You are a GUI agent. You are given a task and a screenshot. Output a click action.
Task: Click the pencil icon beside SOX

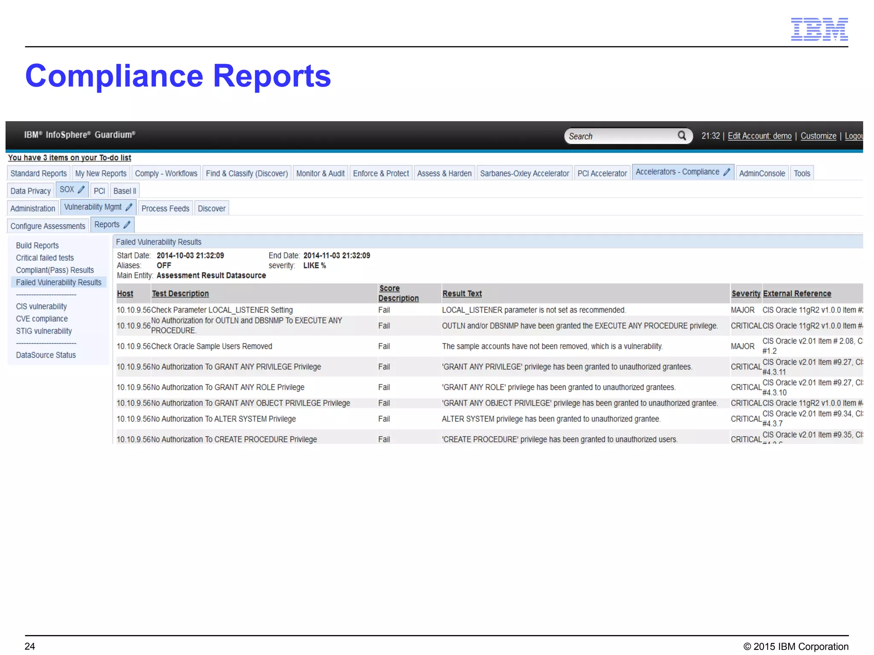81,189
